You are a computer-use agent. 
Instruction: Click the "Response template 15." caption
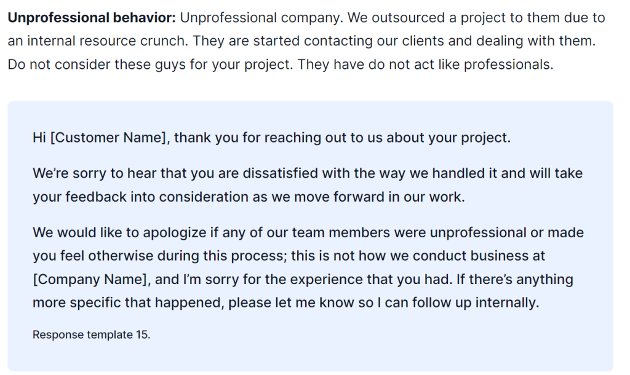pyautogui.click(x=91, y=334)
